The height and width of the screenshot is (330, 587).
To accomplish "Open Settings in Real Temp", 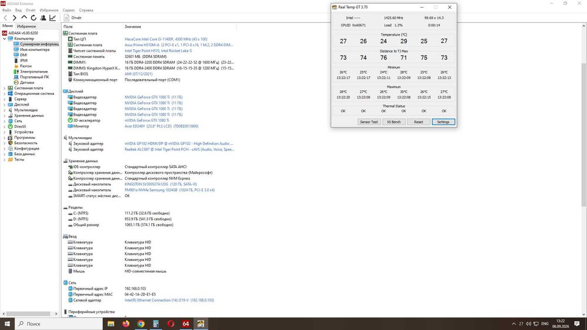I will click(x=443, y=122).
